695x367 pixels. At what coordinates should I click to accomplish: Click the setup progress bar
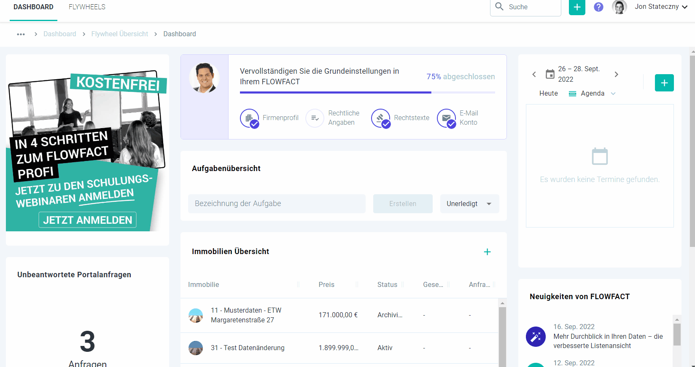click(367, 92)
